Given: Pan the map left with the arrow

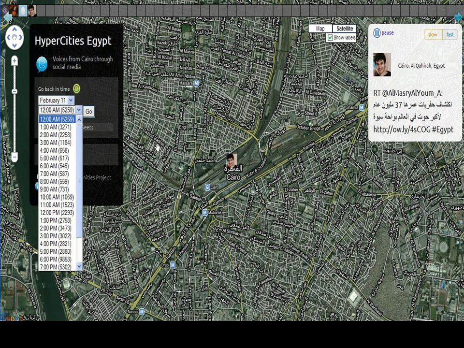Looking at the screenshot, I should [9, 37].
